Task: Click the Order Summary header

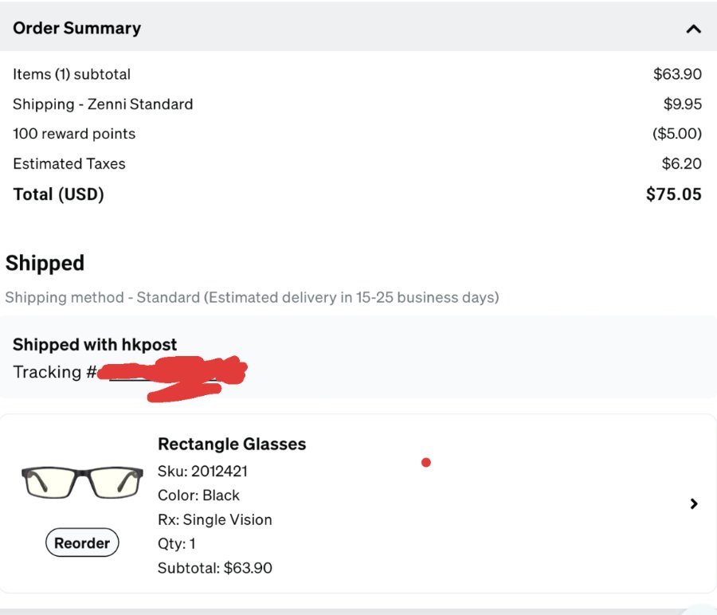Action: (76, 28)
